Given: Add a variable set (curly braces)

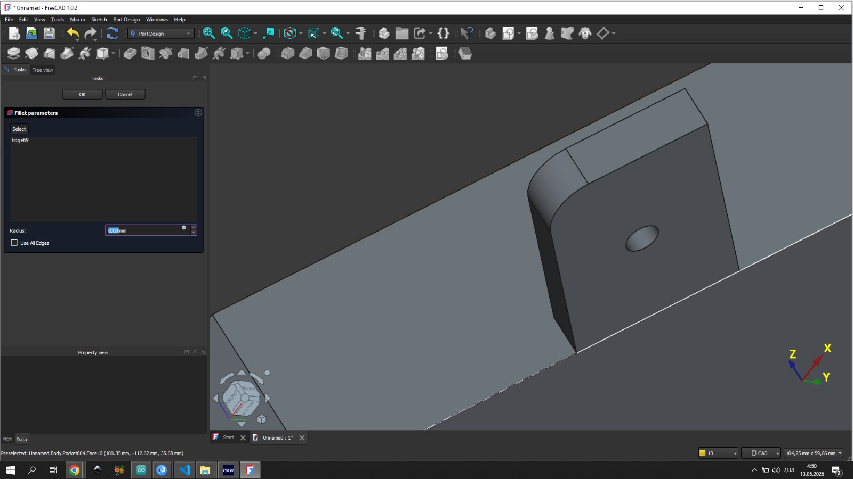Looking at the screenshot, I should [x=443, y=34].
